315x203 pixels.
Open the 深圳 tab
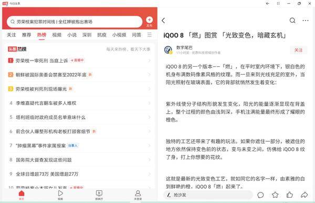coord(87,35)
